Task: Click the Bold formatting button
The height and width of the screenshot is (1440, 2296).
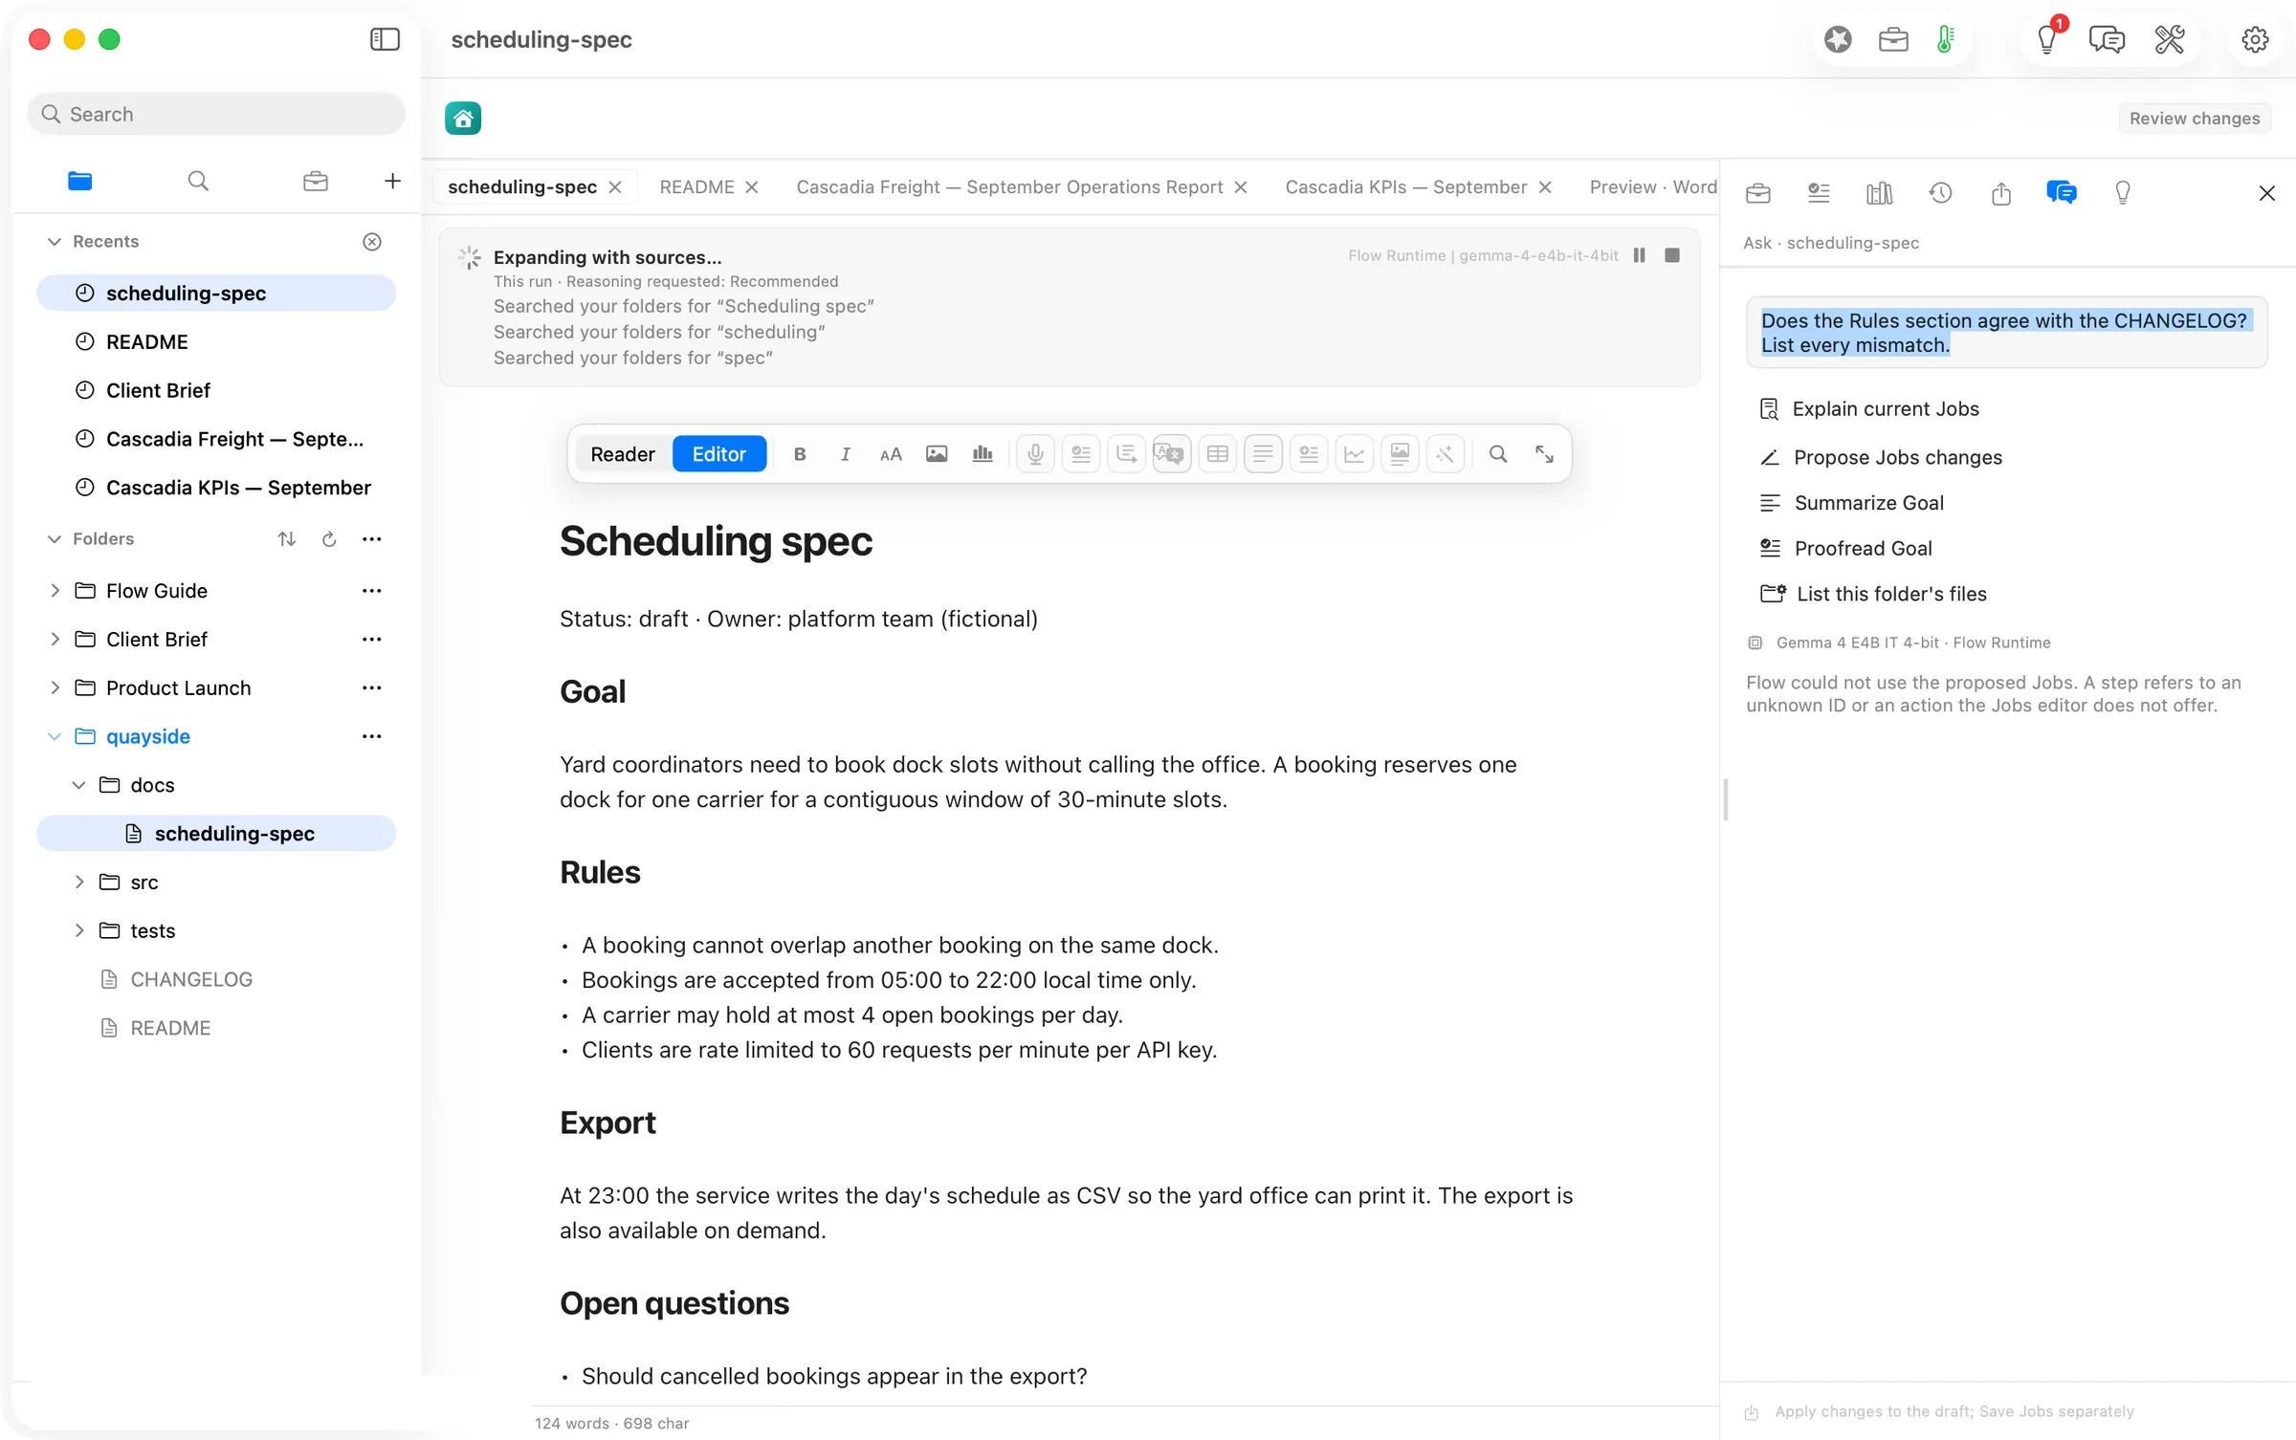Action: click(800, 454)
